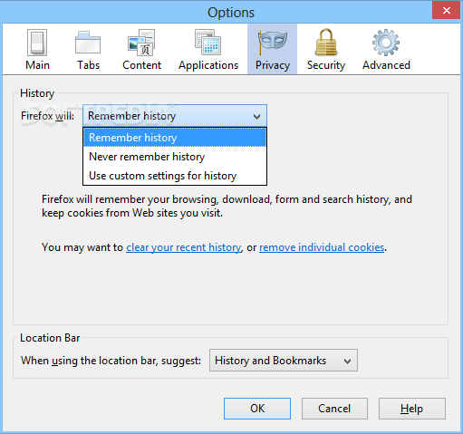Close the Options window

(447, 11)
